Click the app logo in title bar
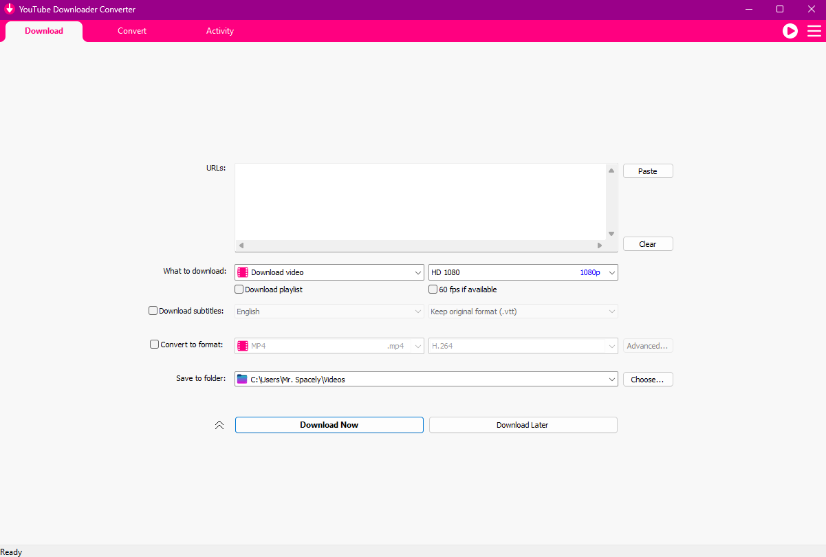 coord(10,10)
